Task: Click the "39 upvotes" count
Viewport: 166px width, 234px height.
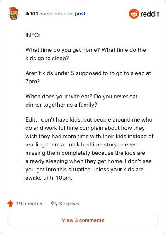Action: click(x=29, y=204)
